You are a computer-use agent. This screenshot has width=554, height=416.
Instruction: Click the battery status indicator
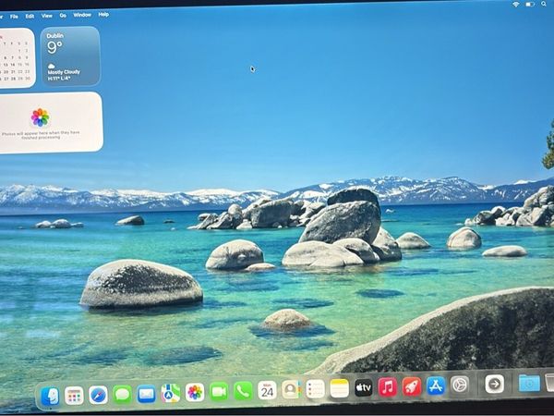coord(529,5)
